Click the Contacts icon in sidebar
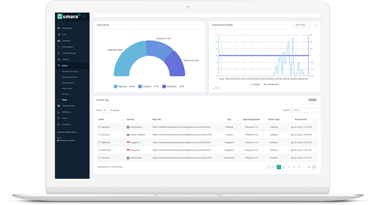The image size is (379, 205). (x=59, y=41)
